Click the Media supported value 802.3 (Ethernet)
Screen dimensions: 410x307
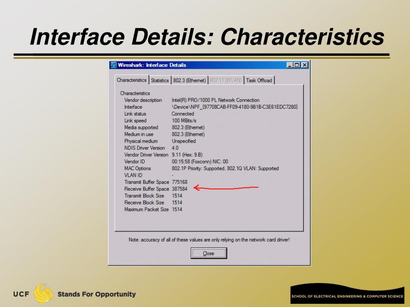(188, 128)
